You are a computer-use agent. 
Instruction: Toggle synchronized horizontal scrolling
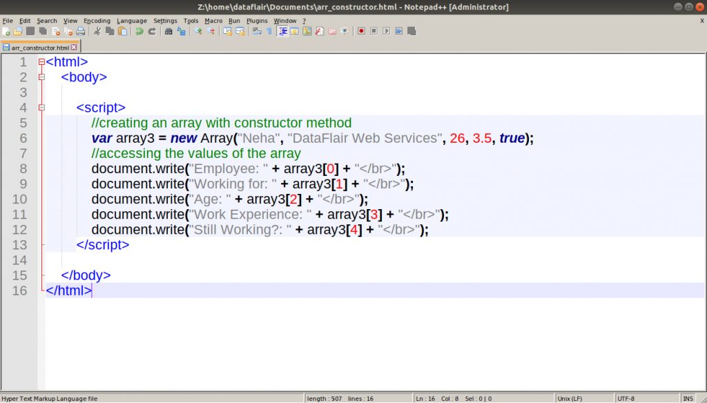point(240,31)
